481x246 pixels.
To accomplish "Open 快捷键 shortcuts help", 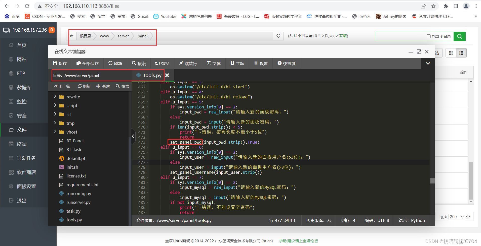I will 287,64.
